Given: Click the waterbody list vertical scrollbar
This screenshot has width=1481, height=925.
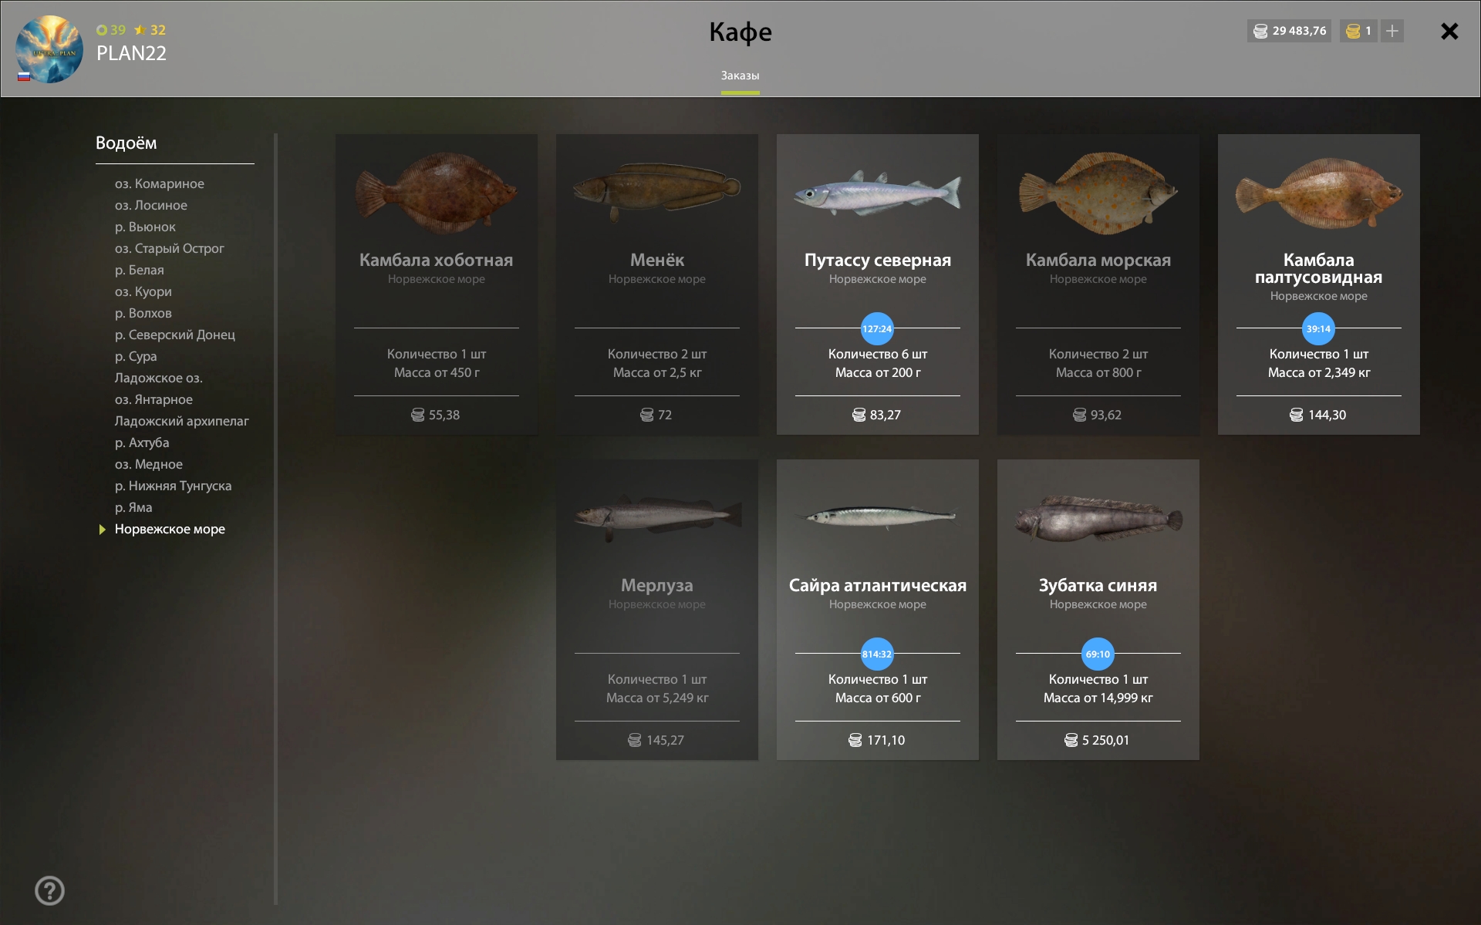Looking at the screenshot, I should [x=275, y=518].
